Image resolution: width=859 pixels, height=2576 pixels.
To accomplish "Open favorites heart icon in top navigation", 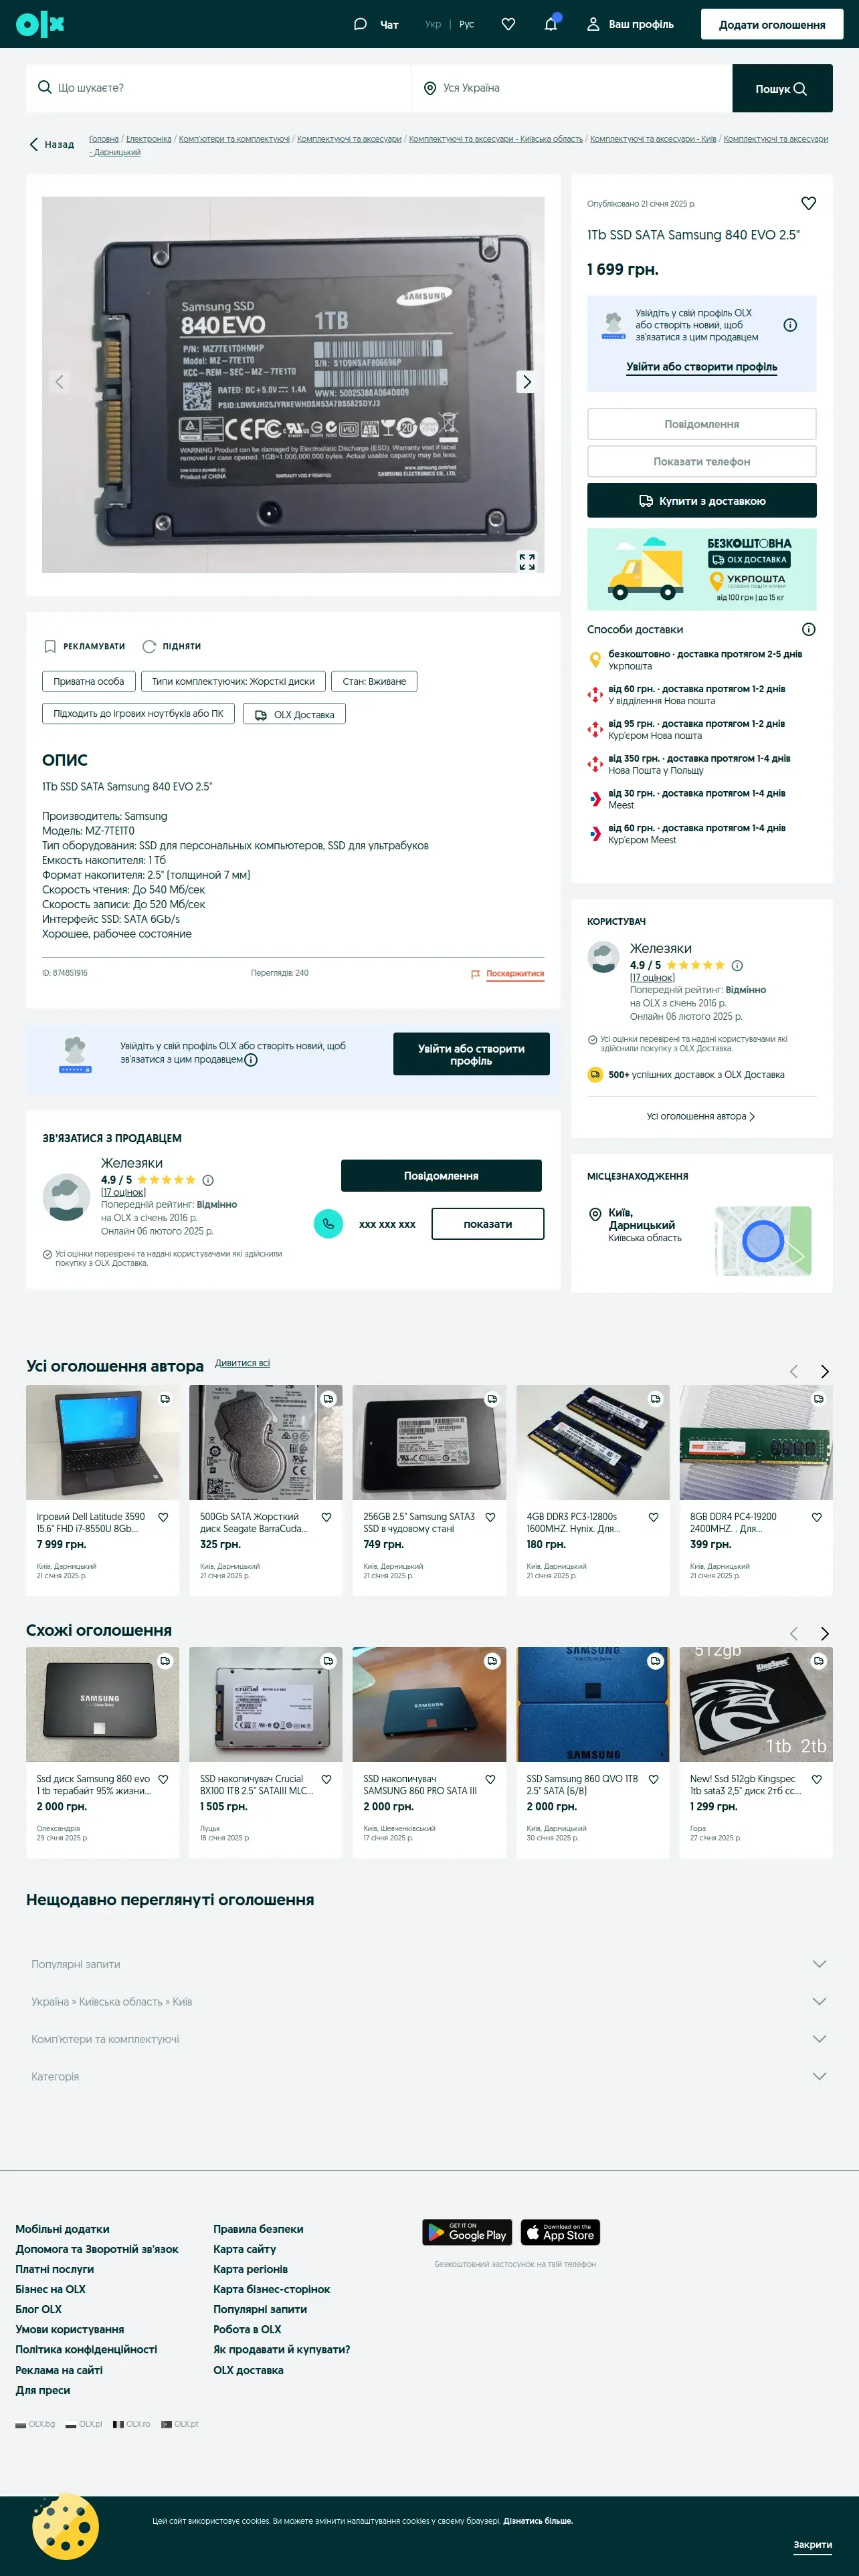I will click(508, 24).
